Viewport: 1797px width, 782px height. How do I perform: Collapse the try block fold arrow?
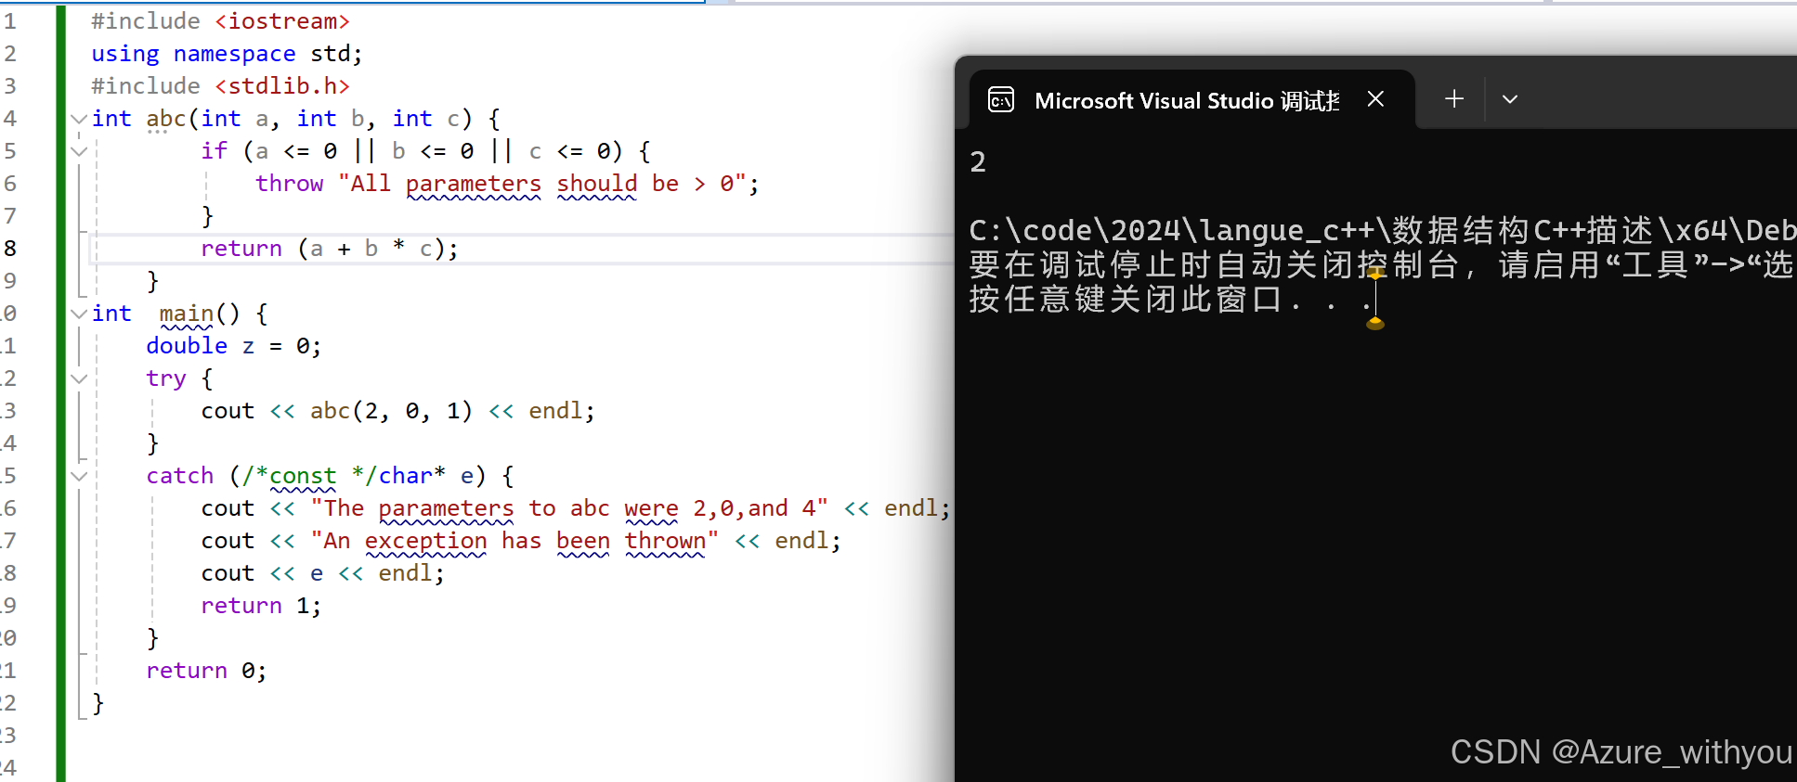pos(79,378)
